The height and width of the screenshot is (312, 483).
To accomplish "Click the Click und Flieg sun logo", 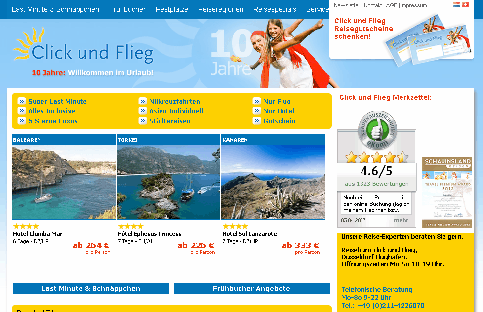I will click(84, 46).
